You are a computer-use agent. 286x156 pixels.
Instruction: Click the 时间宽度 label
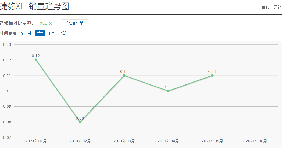[x=9, y=33]
